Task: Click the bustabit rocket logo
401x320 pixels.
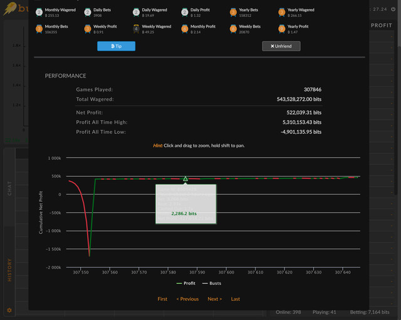Action: click(10, 8)
